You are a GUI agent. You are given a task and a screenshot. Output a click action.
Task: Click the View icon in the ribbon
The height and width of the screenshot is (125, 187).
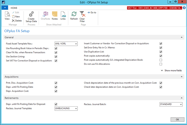click(7, 16)
